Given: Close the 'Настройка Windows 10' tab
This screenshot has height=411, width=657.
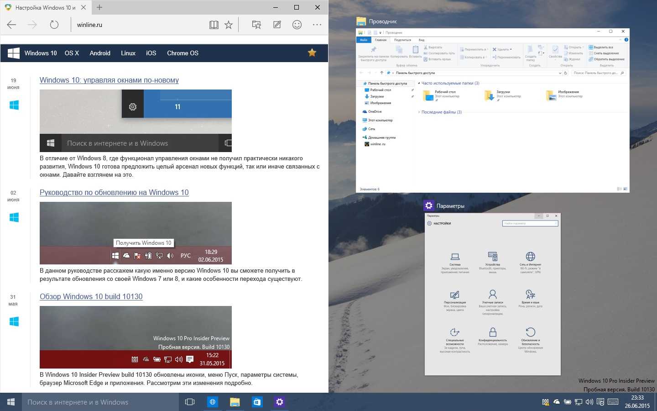Looking at the screenshot, I should click(x=83, y=7).
